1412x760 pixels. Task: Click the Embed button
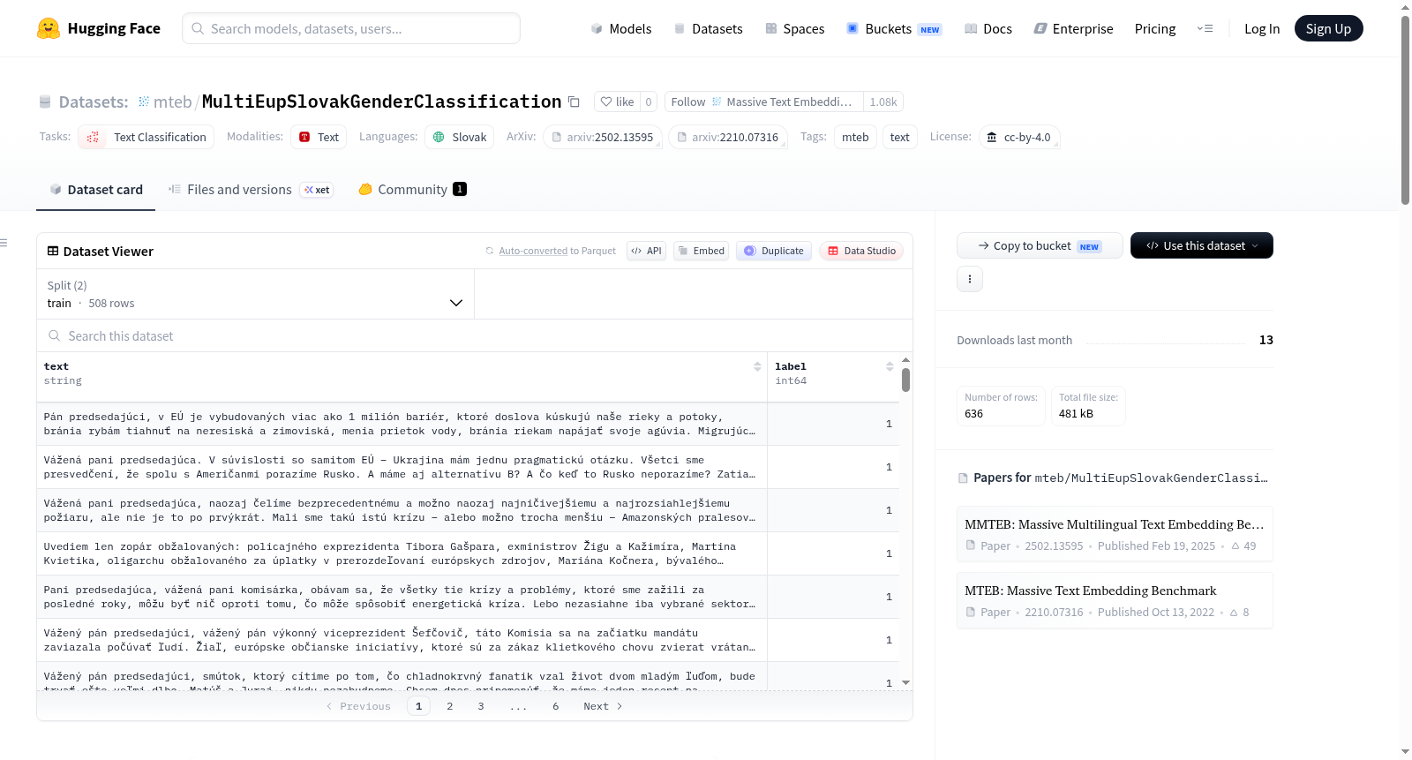[701, 251]
